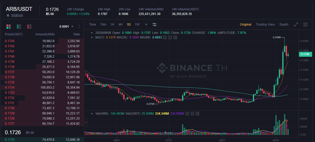Click sell order at price 0.1743
The height and width of the screenshot is (142, 315).
[42, 41]
